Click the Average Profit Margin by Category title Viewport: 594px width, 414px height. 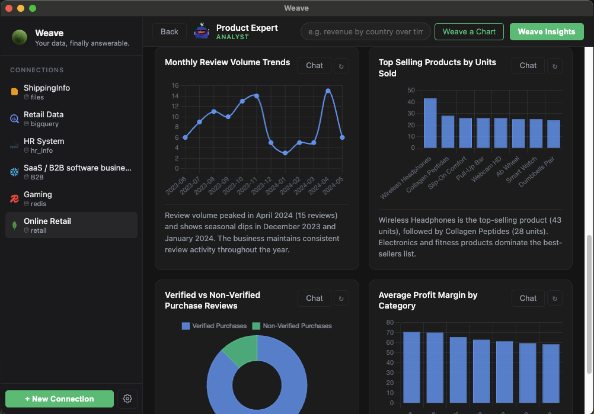pos(427,300)
